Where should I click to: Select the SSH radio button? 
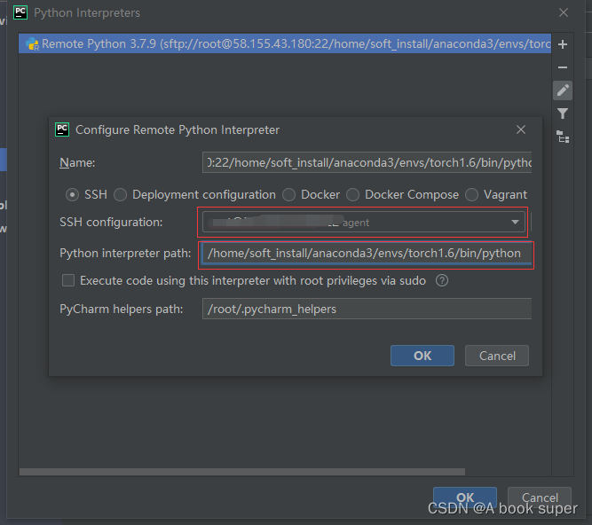pos(72,195)
